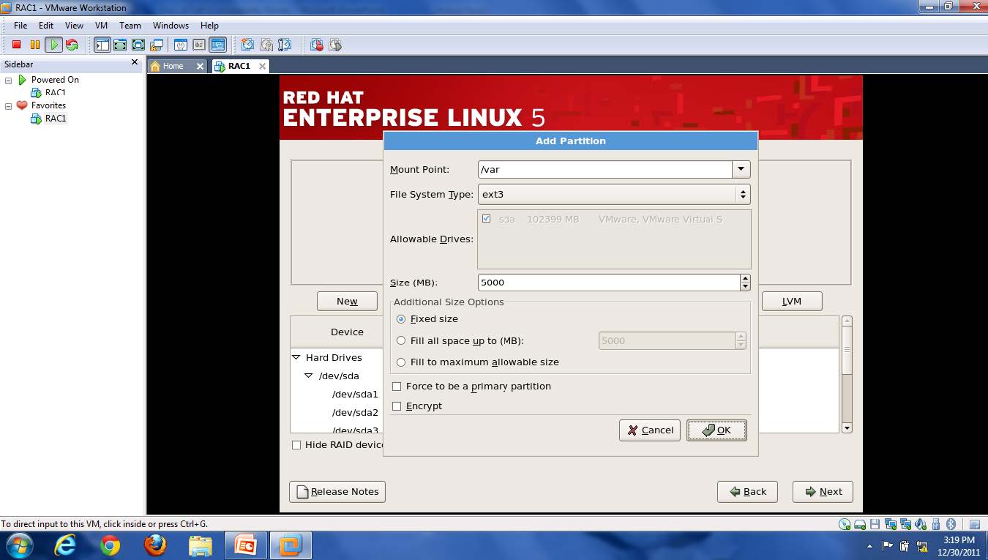Toggle the Show Sidebar toolbar icon
Viewport: 988px width, 560px height.
click(x=102, y=45)
